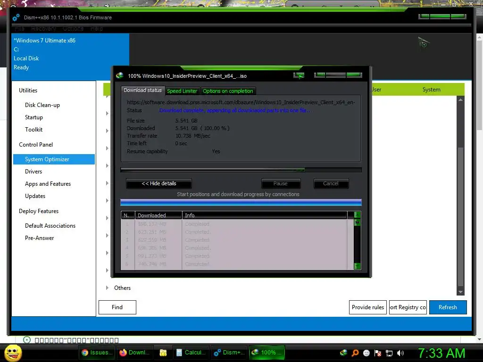The width and height of the screenshot is (483, 362).
Task: Select the Windows 7 Ultimate x86 image tile
Action: [70, 57]
